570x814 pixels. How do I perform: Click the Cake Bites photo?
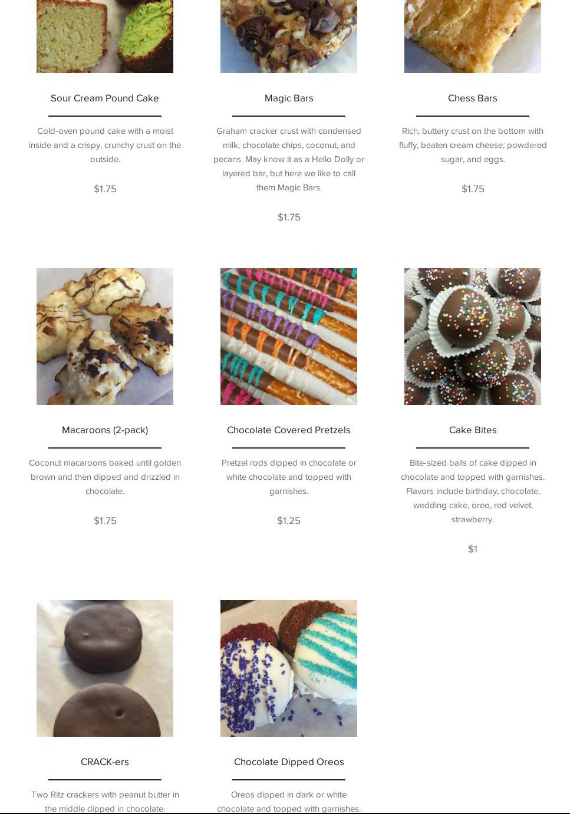[x=473, y=337]
